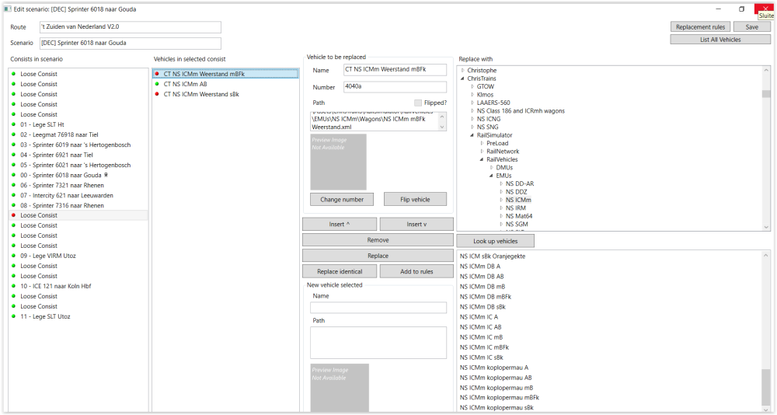This screenshot has height=415, width=777.
Task: Expand the Christophe tree node
Action: click(x=463, y=70)
